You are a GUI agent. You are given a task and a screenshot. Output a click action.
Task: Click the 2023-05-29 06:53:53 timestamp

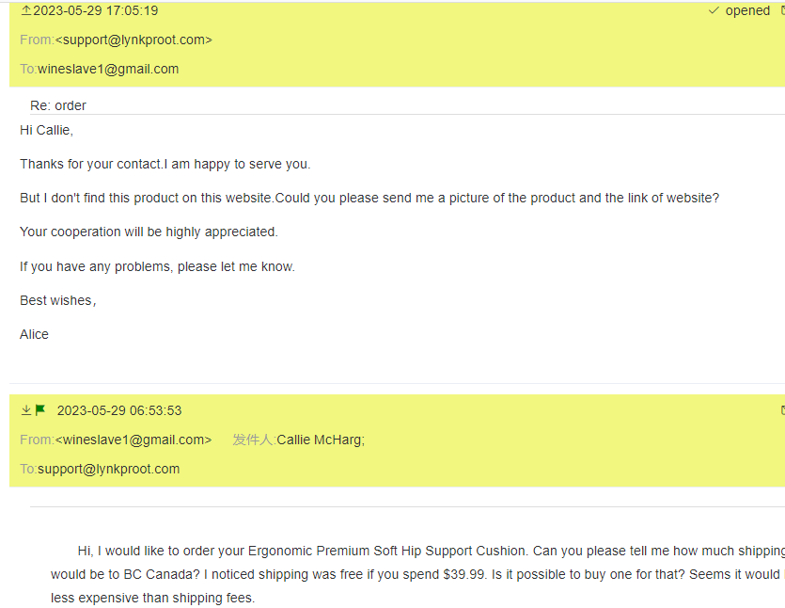119,410
